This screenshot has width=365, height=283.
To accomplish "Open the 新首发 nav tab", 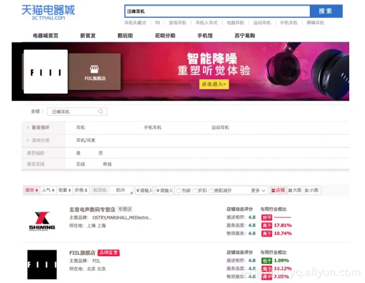I will click(x=88, y=35).
